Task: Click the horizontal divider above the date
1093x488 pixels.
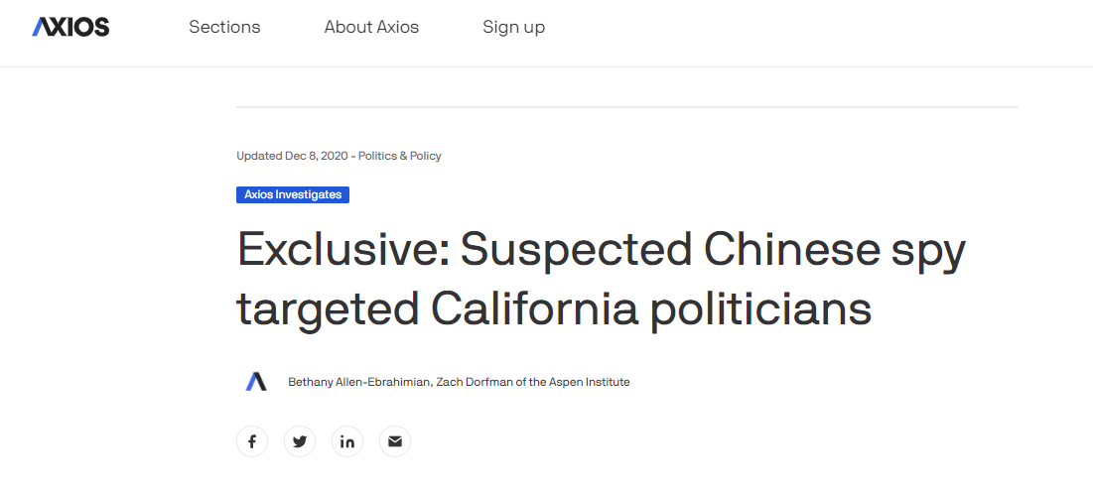Action: pos(626,106)
